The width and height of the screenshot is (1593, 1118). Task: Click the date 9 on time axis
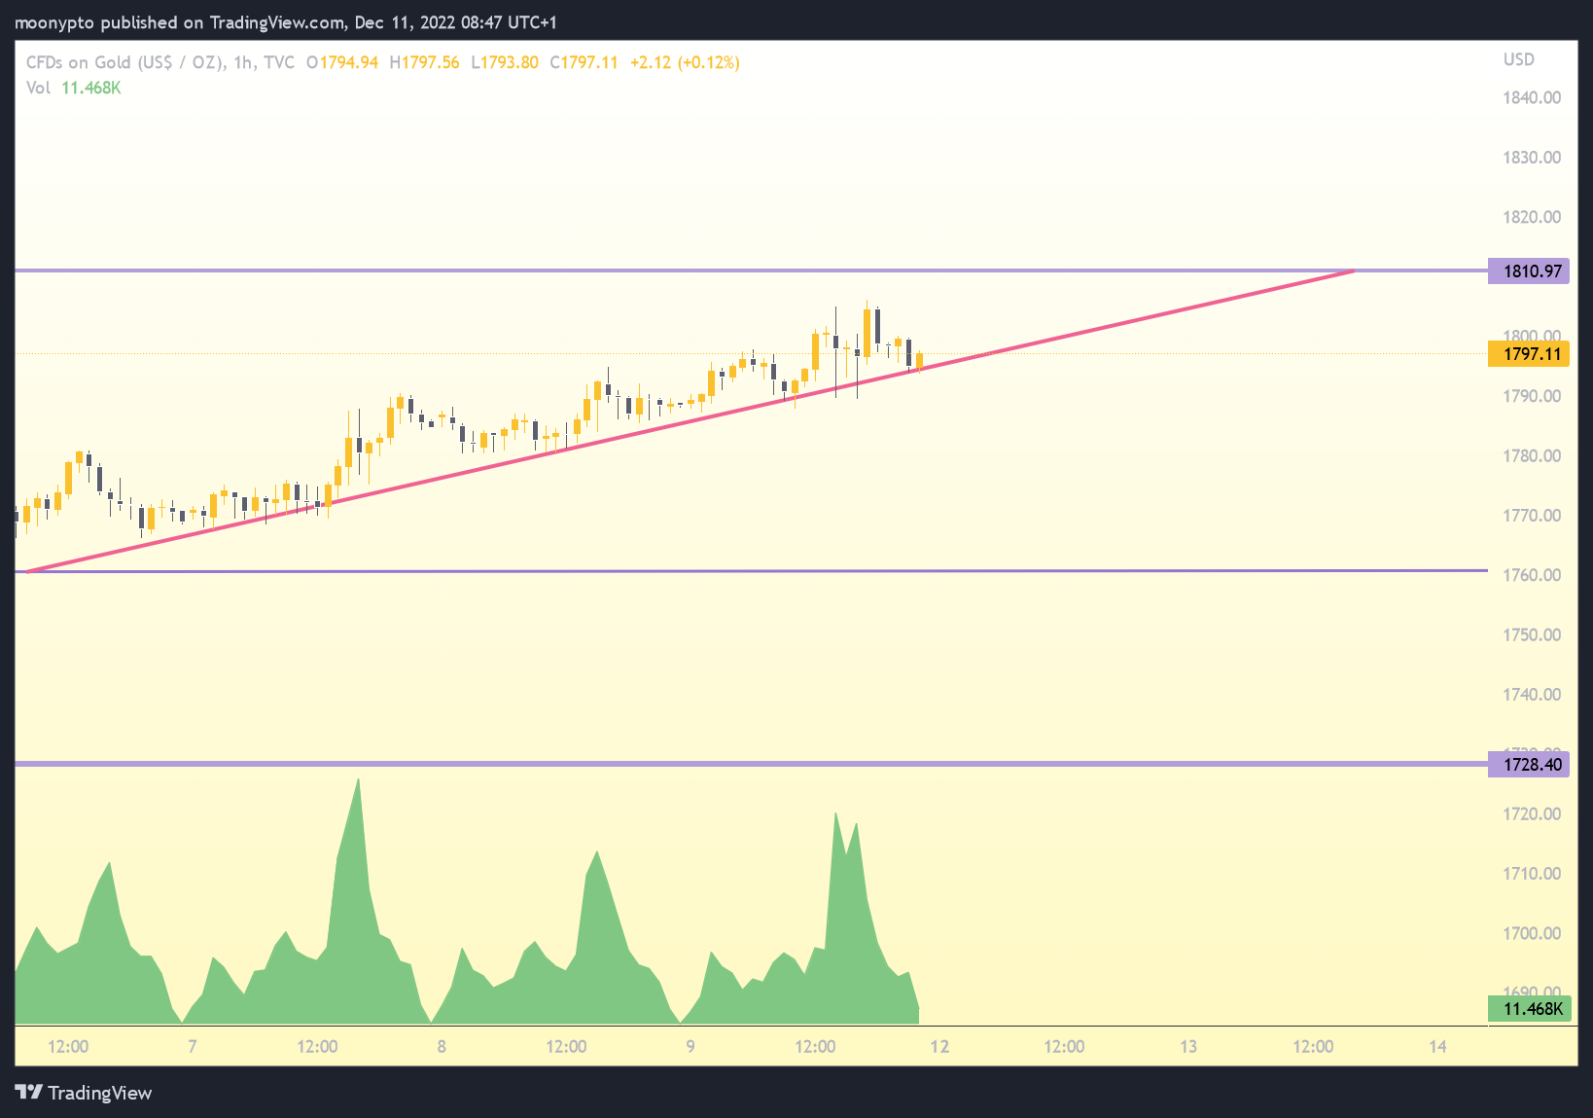(x=690, y=1047)
